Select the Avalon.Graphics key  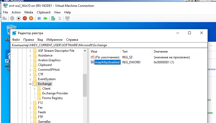(49, 60)
